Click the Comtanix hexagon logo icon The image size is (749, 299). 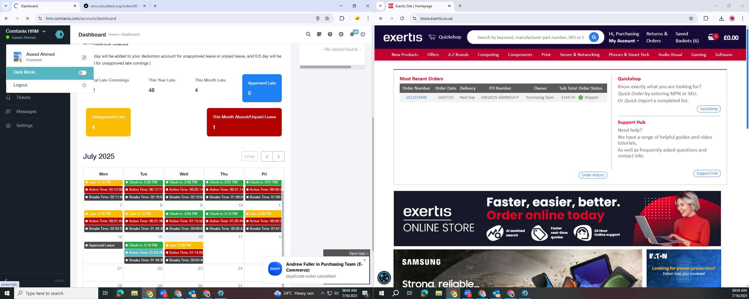[x=60, y=34]
